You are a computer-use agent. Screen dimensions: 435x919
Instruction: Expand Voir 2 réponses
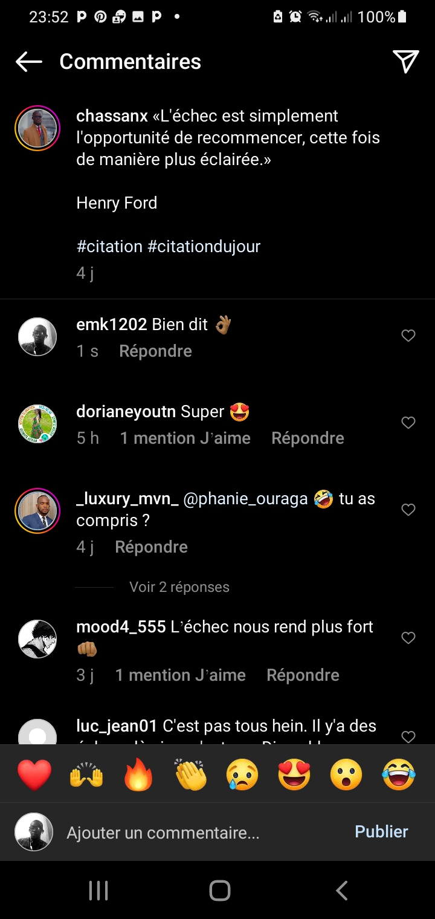pos(179,587)
